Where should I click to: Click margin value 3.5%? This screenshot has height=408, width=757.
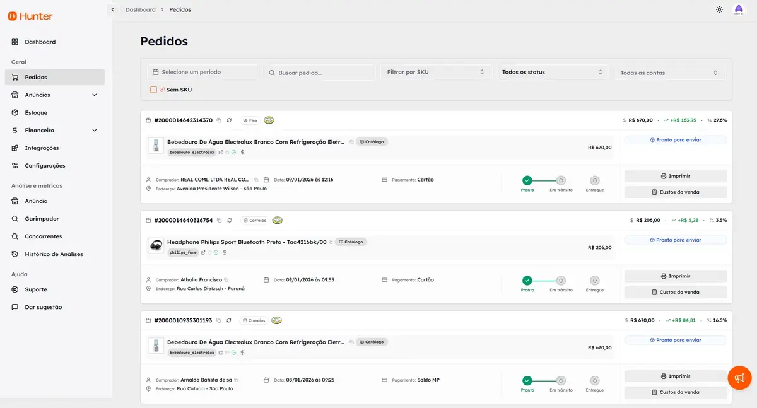[722, 220]
